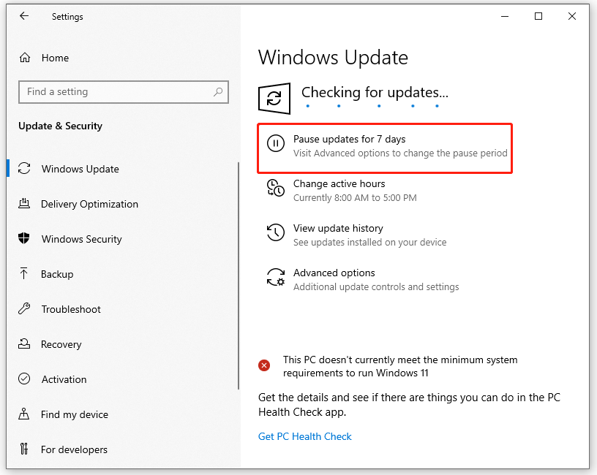Click the Find my device icon
Screen dimensions: 597x475
click(26, 414)
